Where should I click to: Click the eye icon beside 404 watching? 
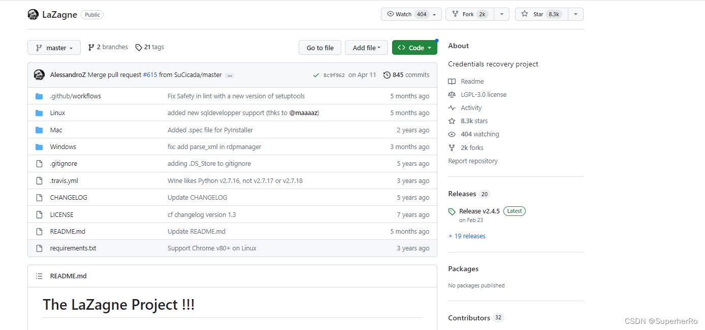[x=452, y=134]
